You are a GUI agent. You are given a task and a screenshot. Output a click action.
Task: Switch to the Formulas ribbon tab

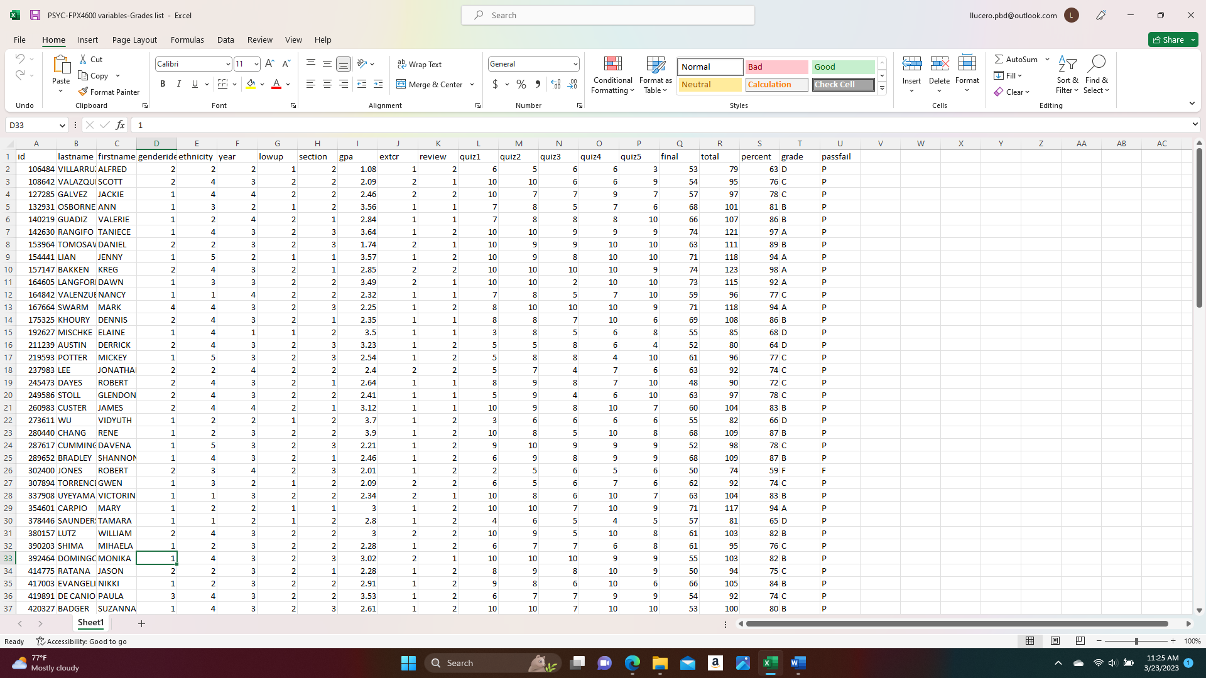click(x=187, y=40)
